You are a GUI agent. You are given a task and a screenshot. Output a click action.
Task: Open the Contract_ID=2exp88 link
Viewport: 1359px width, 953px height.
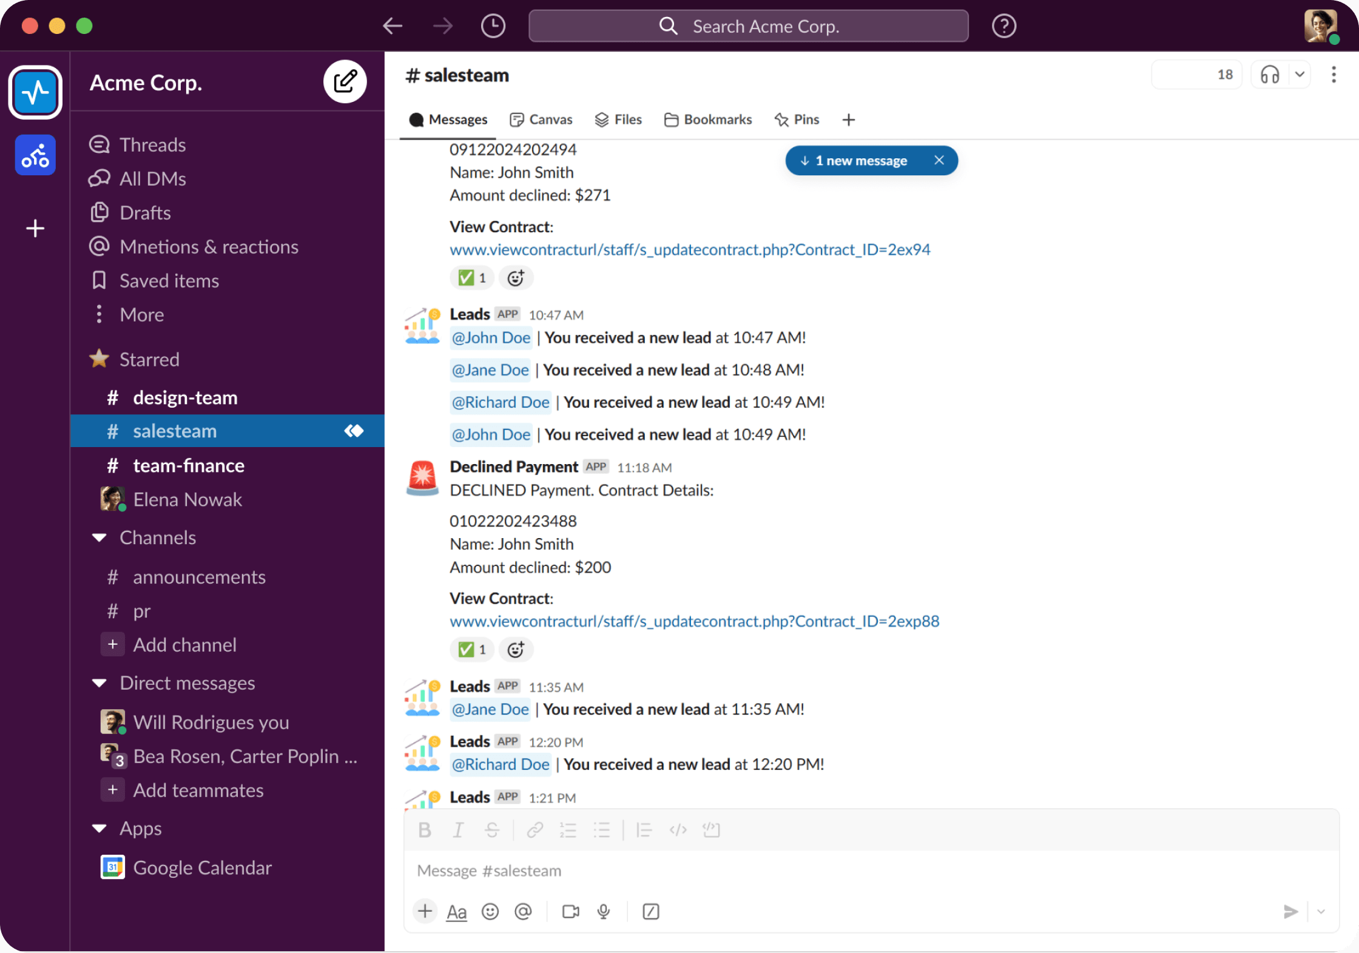pyautogui.click(x=694, y=622)
